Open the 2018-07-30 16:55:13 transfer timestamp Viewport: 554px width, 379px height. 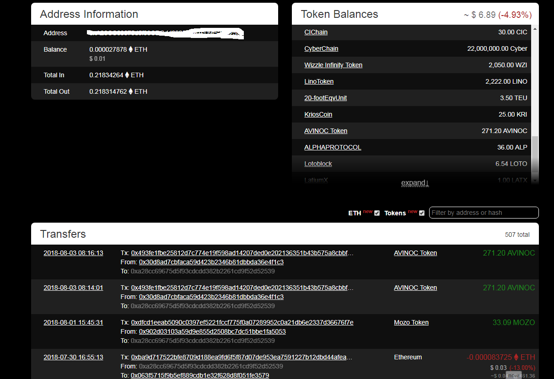[73, 357]
